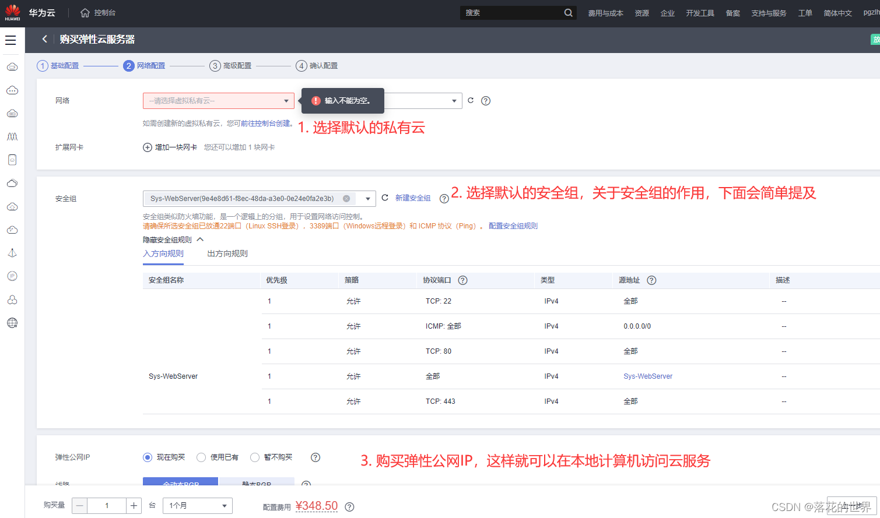Switch to the 入方向规则 tab
This screenshot has width=880, height=518.
point(163,253)
